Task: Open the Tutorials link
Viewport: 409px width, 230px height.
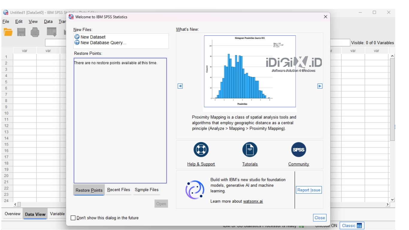Action: coord(250,164)
